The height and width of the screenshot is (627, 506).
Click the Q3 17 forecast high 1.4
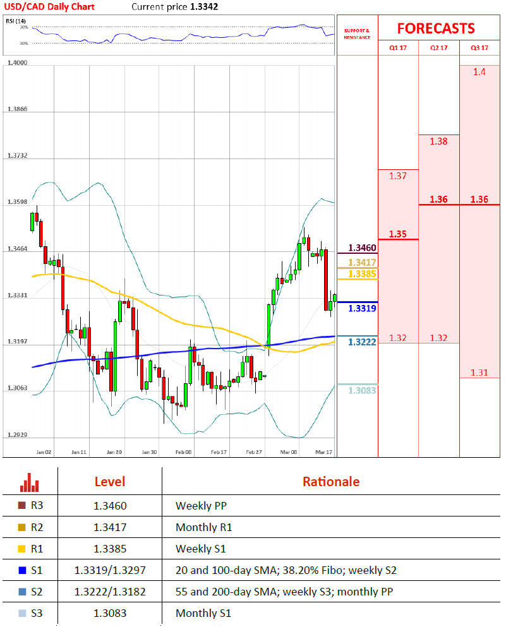[479, 72]
